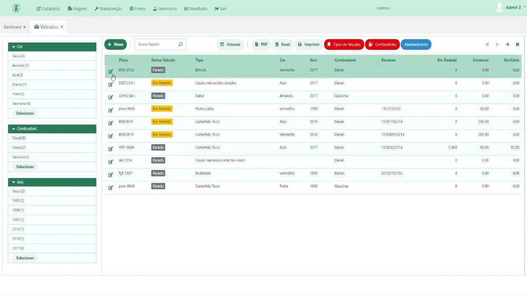Click the search magnifier icon

[x=180, y=44]
